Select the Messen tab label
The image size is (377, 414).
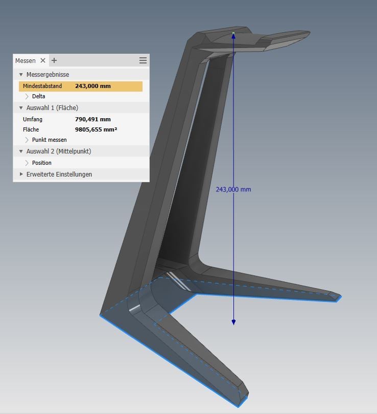26,61
